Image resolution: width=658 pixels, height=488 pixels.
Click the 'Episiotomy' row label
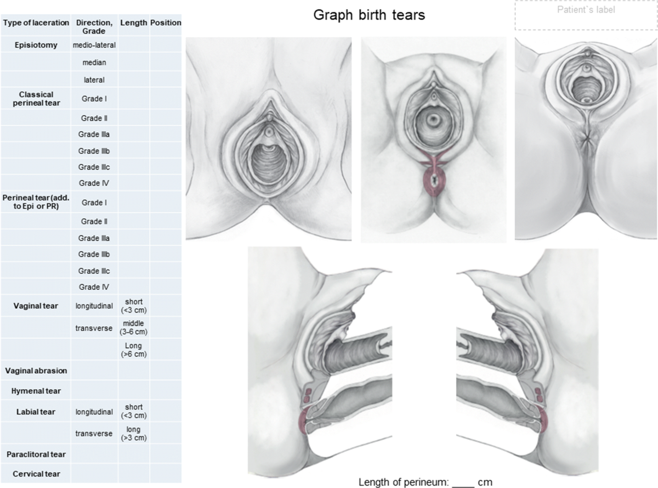36,45
